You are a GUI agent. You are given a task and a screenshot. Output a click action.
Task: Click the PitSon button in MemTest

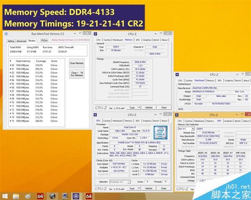(x=44, y=40)
